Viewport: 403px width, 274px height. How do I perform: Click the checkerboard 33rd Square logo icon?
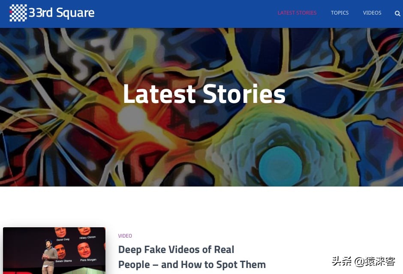tap(18, 13)
